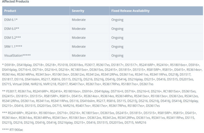The image size is (204, 133).
Task: Click the double-asterisk footnote starting with FS3017
Action: pyautogui.click(x=101, y=99)
